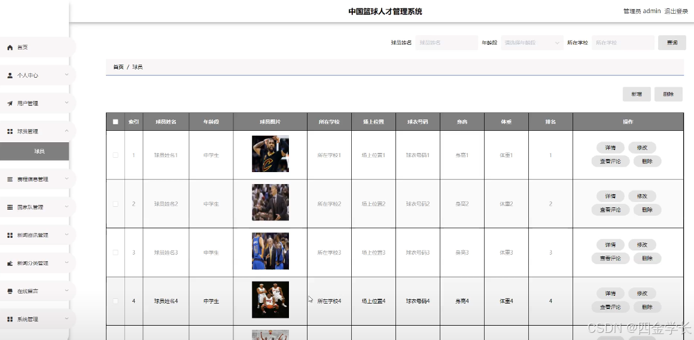Click 退出登录 to log out
The height and width of the screenshot is (340, 694).
pyautogui.click(x=676, y=11)
